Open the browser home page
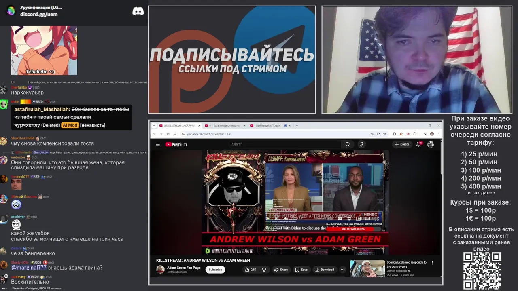Screen dimensions: 518x291 175,134
